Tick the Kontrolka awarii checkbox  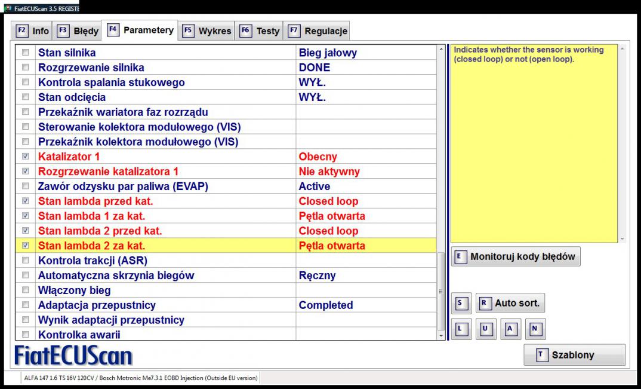25,335
